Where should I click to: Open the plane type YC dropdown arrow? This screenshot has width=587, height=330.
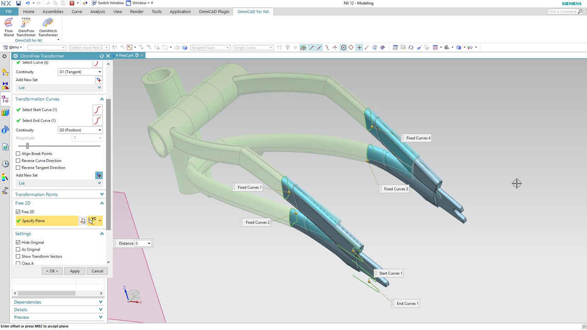coord(100,221)
